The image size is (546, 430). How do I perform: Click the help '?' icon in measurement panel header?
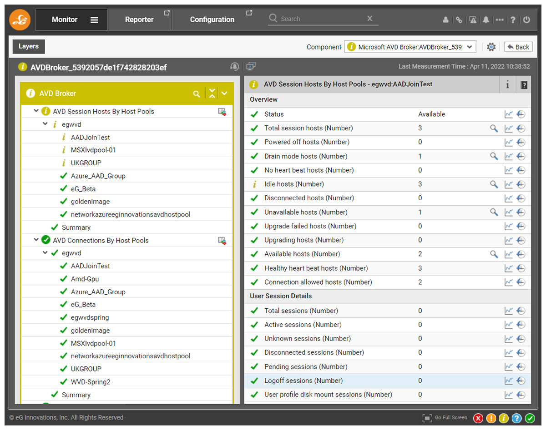pyautogui.click(x=524, y=85)
